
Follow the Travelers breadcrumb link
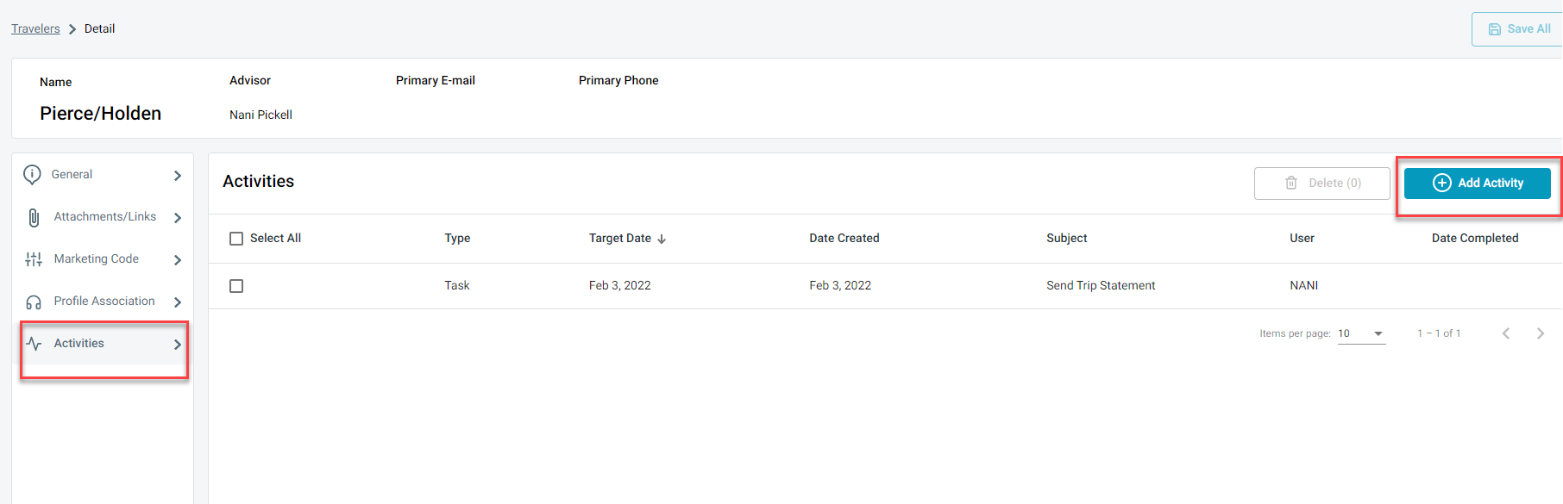pos(35,28)
